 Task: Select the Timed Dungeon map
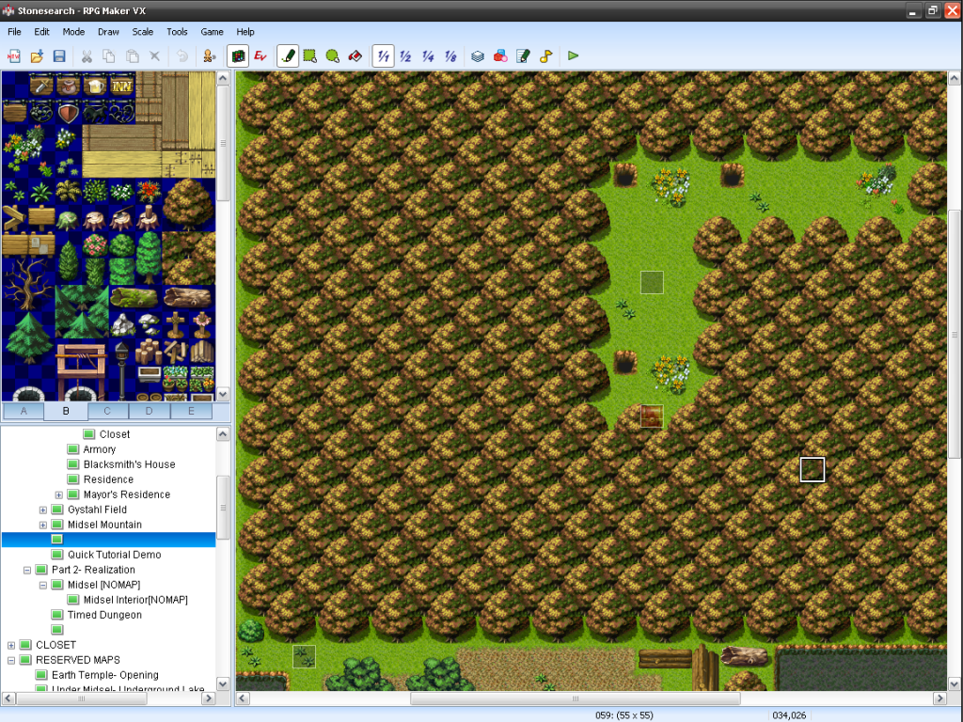tap(104, 615)
